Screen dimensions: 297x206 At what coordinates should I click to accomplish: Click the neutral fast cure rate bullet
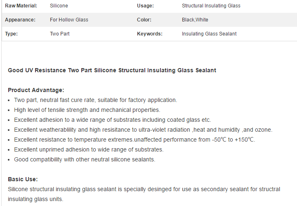[95, 100]
